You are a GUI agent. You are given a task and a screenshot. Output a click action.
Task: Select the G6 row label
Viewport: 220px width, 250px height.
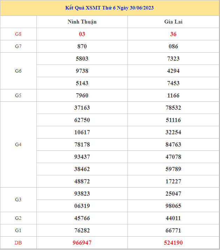18,71
